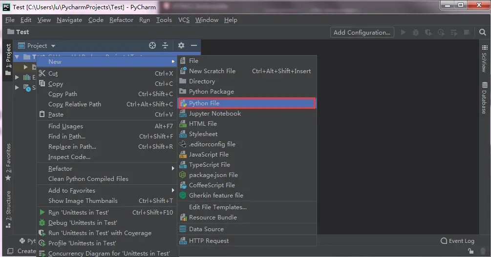Screen dimensions: 491x257
Task: Click the Run with Coverage toolbar icon
Action: tap(428, 32)
